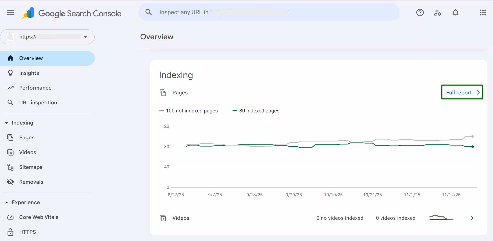Click the green endpoint on indexed line
Image resolution: width=493 pixels, height=241 pixels.
pyautogui.click(x=473, y=147)
